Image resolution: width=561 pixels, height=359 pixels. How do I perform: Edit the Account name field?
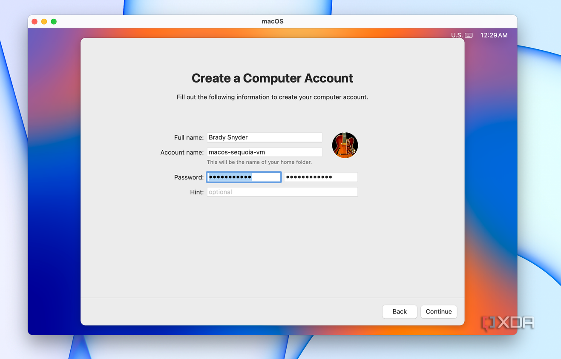pos(265,152)
